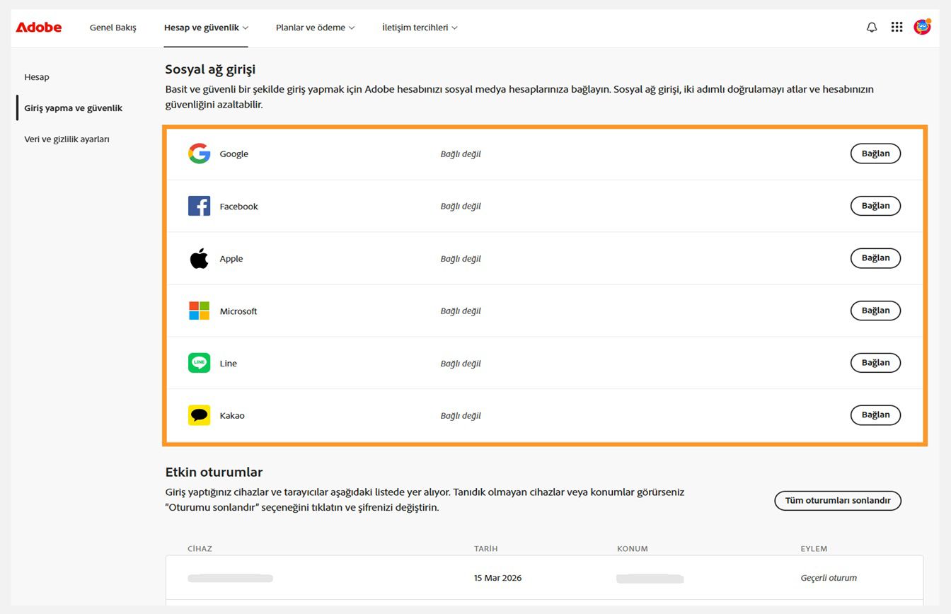This screenshot has width=951, height=614.
Task: Select the Geçerli oturum session row
Action: (829, 578)
